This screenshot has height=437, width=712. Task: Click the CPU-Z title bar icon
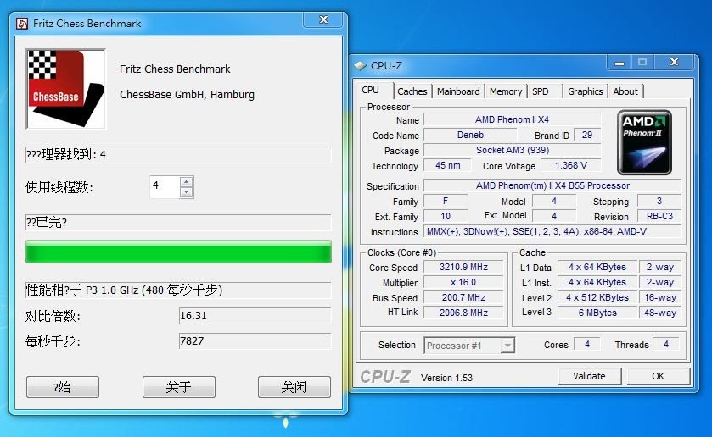[x=360, y=66]
